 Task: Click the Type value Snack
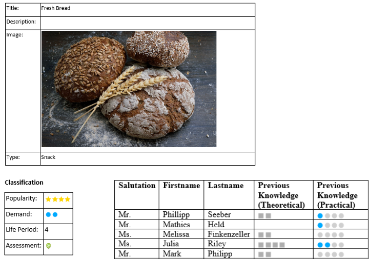48,158
